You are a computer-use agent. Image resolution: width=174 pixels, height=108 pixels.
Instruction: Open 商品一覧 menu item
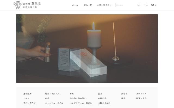[x=88, y=5]
